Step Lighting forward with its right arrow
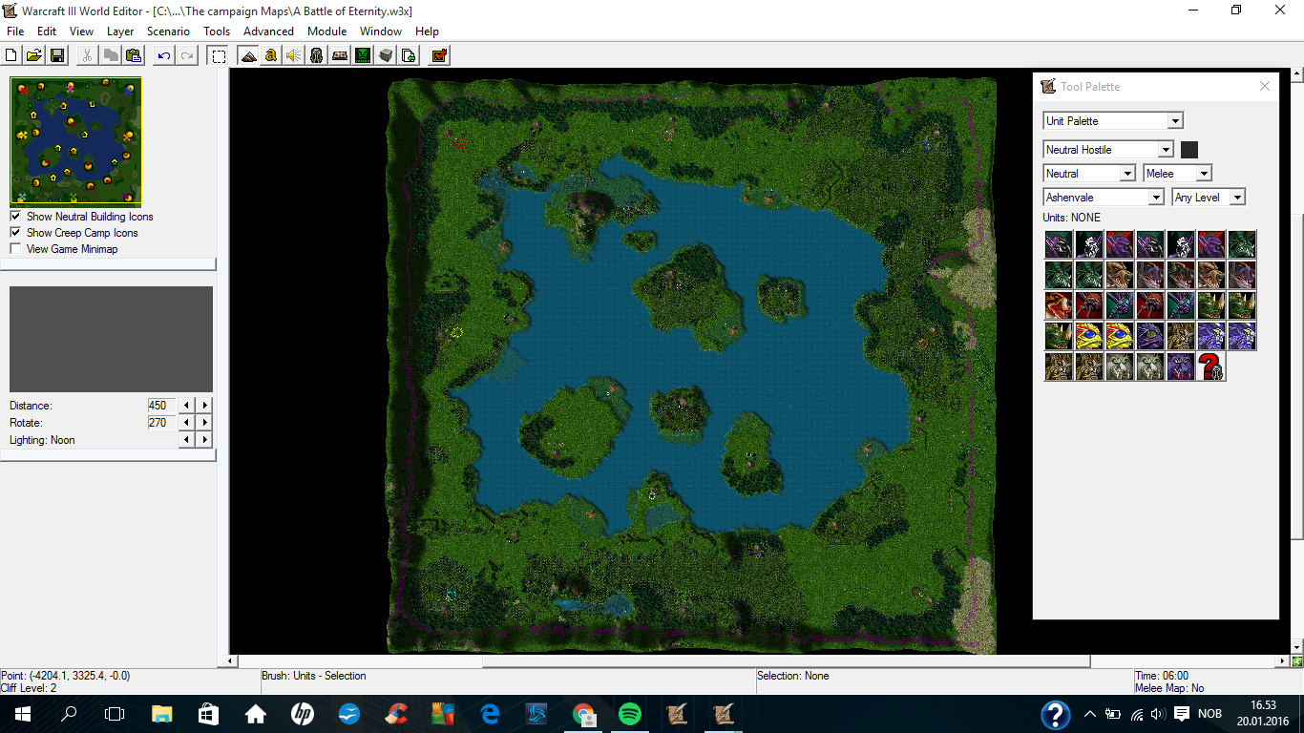Screen dimensions: 1304x733 pyautogui.click(x=205, y=440)
